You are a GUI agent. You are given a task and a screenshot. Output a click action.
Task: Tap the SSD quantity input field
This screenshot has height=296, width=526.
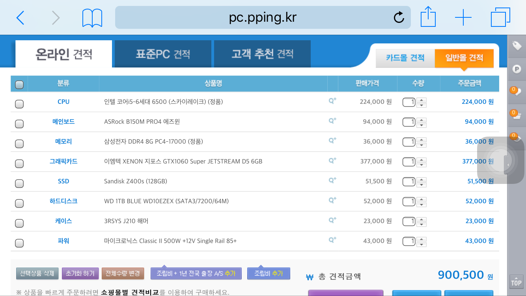[409, 182]
